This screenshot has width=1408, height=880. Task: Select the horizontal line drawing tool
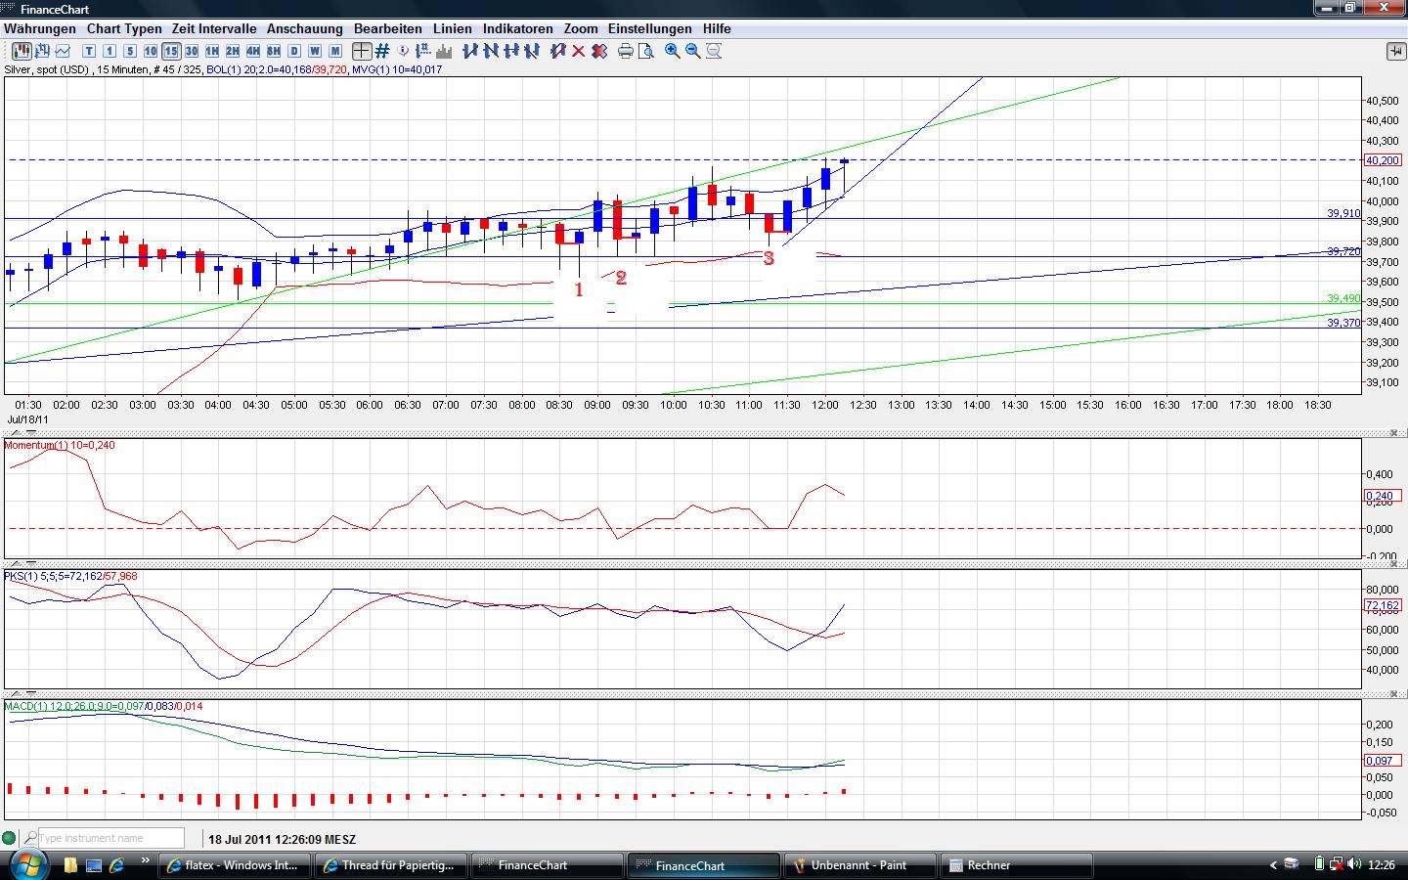[x=510, y=51]
